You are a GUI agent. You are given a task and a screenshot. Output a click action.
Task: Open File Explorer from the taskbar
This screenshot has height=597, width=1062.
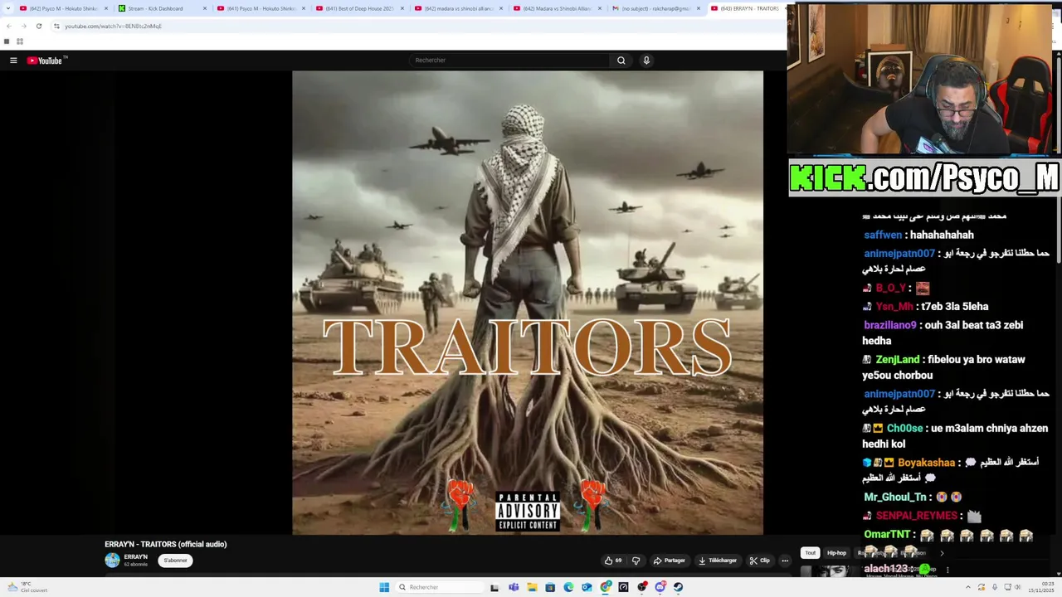(532, 587)
